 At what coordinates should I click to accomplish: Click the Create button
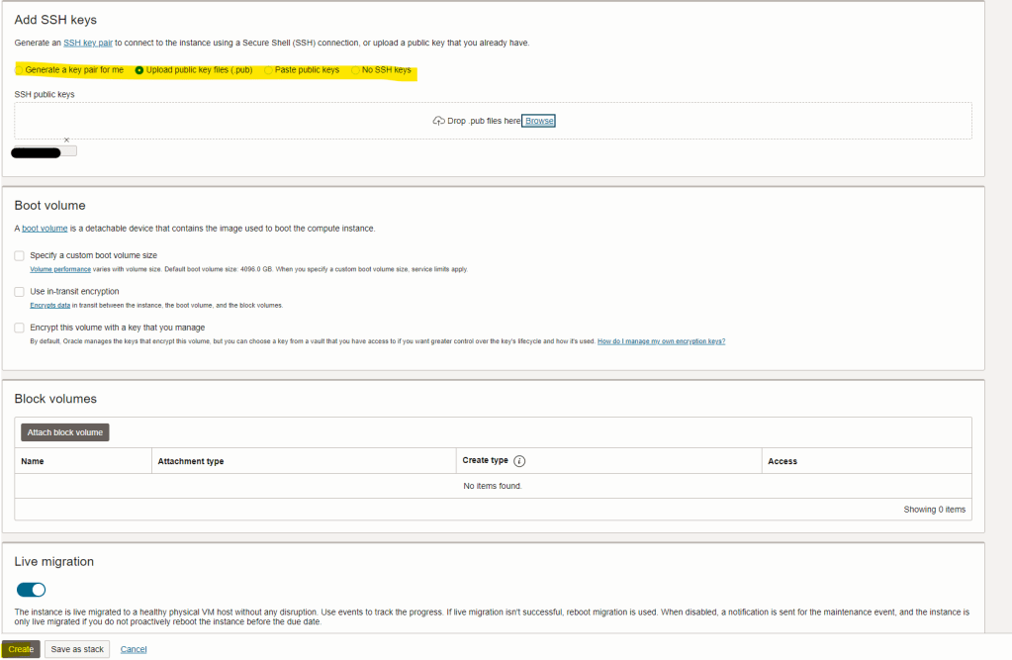click(21, 649)
